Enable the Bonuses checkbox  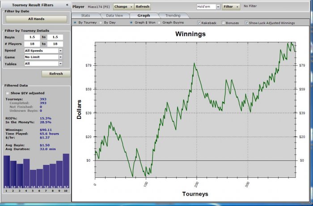pos(224,23)
